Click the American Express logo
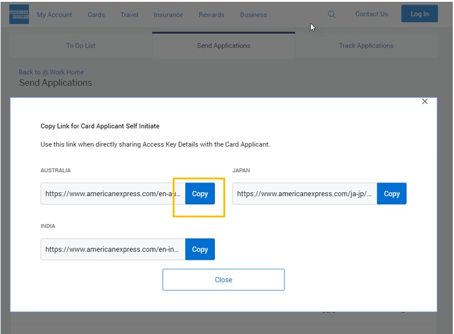 pos(19,14)
